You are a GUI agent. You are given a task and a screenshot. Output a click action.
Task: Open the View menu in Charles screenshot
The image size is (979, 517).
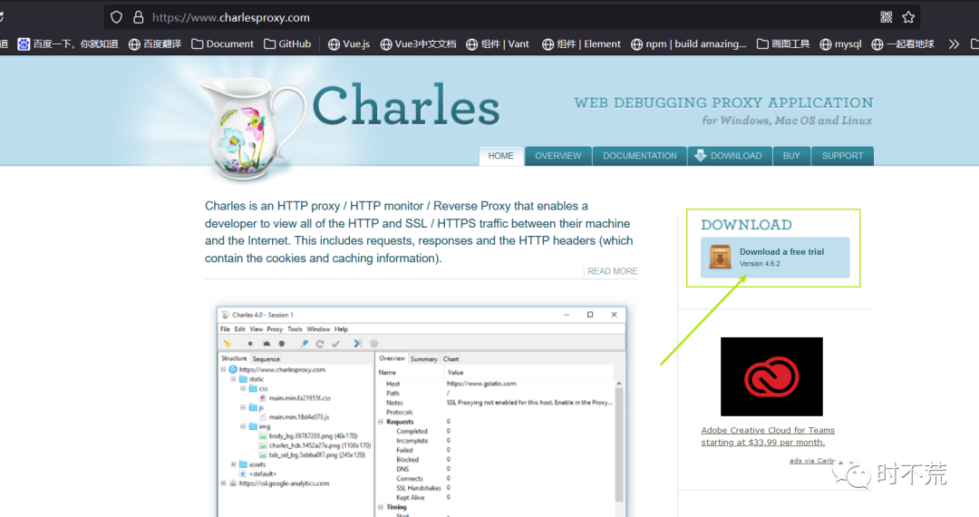point(257,329)
